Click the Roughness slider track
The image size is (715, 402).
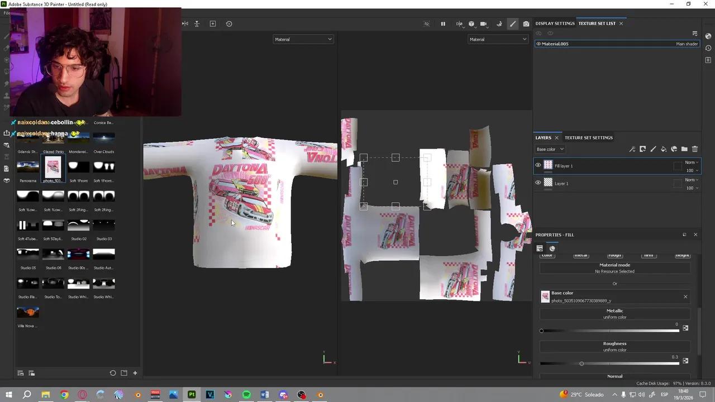click(610, 363)
